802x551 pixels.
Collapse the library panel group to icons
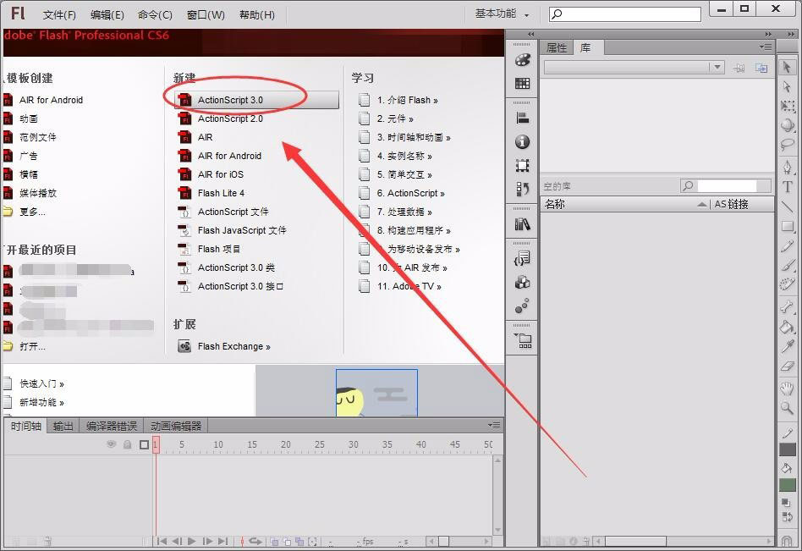[767, 34]
